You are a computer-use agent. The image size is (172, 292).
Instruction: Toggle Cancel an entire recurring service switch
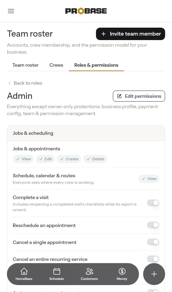153,259
